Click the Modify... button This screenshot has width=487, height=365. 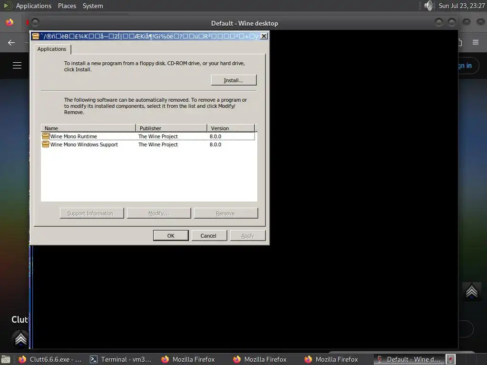click(x=159, y=213)
